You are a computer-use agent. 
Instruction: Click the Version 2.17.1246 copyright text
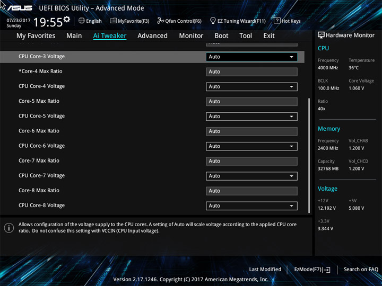[191, 280]
